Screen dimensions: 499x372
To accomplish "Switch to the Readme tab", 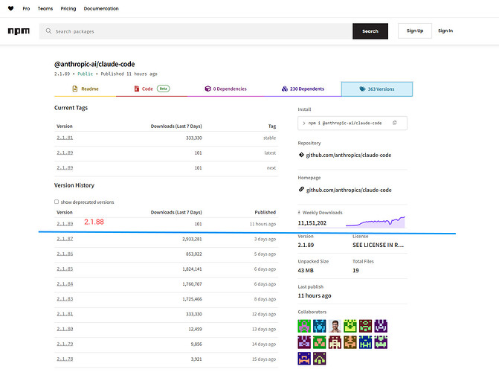I will (86, 89).
